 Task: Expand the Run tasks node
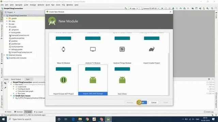14,94
